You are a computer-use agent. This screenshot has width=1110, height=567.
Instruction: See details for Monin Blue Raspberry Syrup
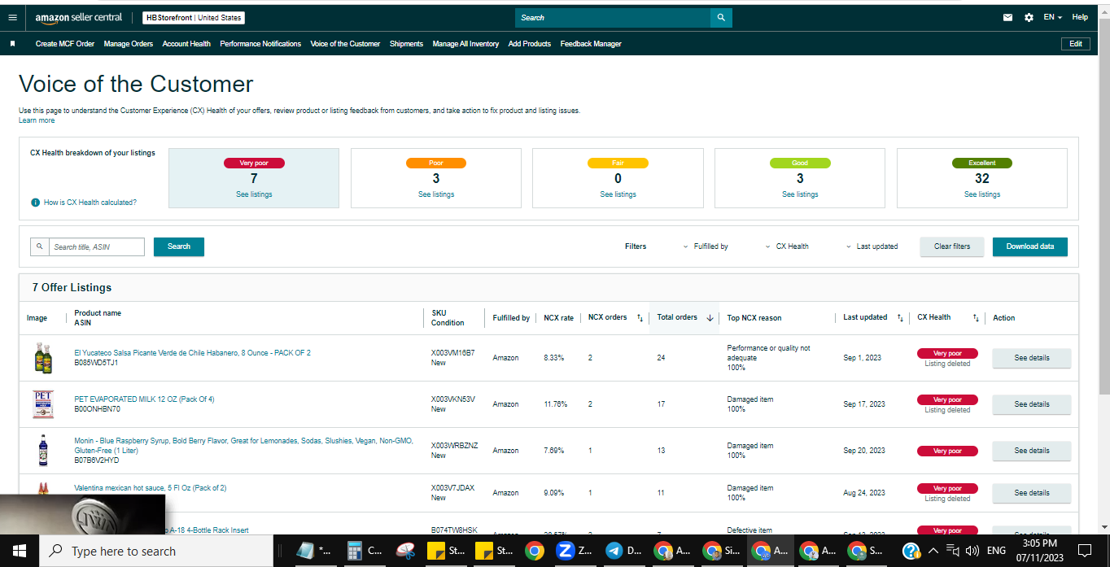pyautogui.click(x=1032, y=451)
